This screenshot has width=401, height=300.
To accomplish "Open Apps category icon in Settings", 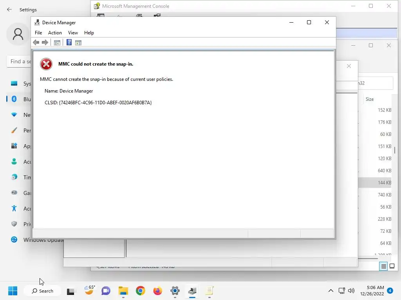I will [14, 146].
